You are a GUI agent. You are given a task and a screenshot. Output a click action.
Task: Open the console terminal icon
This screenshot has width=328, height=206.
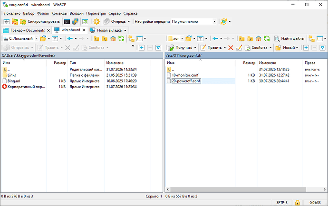coord(67,21)
